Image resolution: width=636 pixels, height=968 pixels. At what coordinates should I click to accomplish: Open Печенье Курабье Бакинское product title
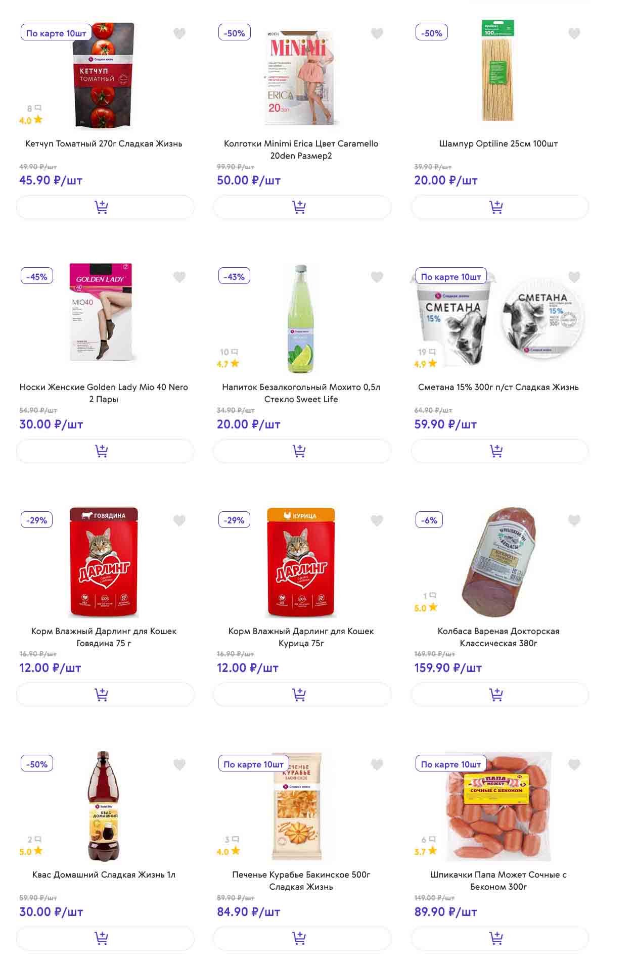tap(301, 880)
